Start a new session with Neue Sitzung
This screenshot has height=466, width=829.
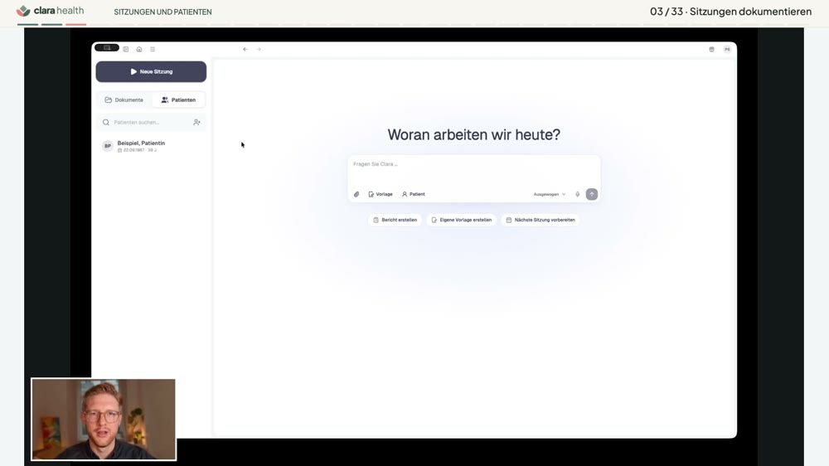coord(151,71)
